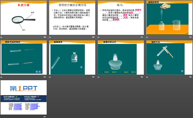This screenshot has height=118, width=193.
Task: Click the rightmost blue button in slide 53
Action: (40, 72)
